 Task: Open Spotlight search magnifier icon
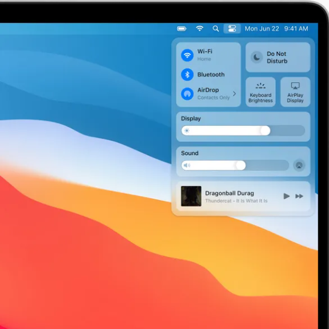click(216, 29)
